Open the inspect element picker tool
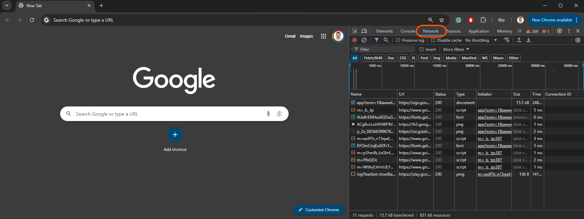 355,31
